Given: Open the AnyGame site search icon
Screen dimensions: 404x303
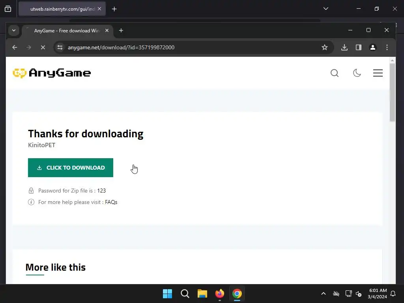Looking at the screenshot, I should (x=335, y=73).
